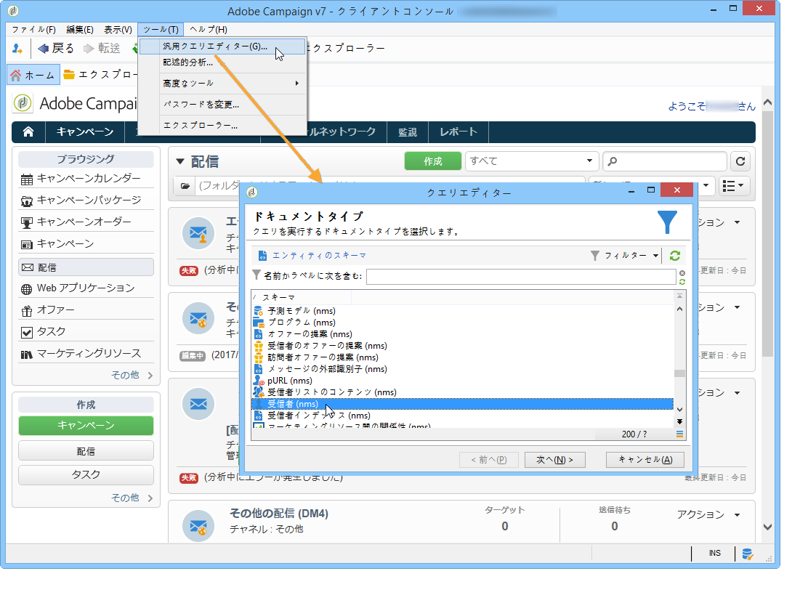808x595 pixels.
Task: Click the schema name filter input field
Action: click(521, 277)
